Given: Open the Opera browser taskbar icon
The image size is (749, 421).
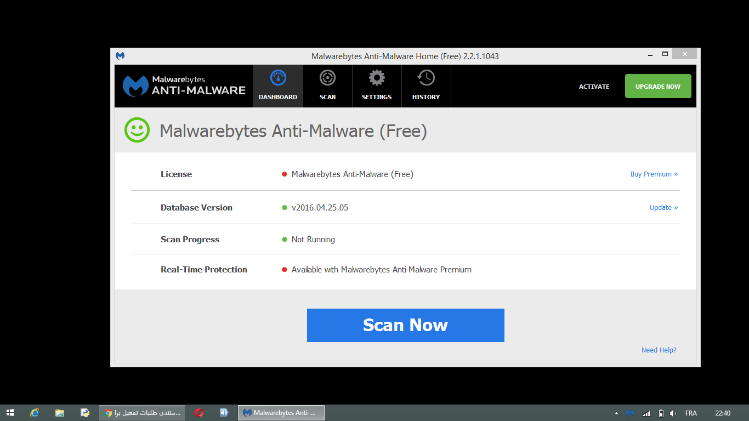Looking at the screenshot, I should pos(199,413).
